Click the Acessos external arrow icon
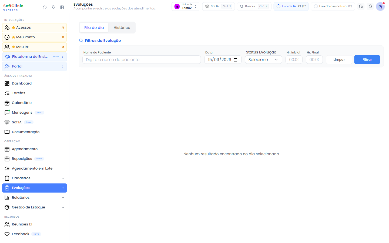Image resolution: width=389 pixels, height=243 pixels. point(63,28)
